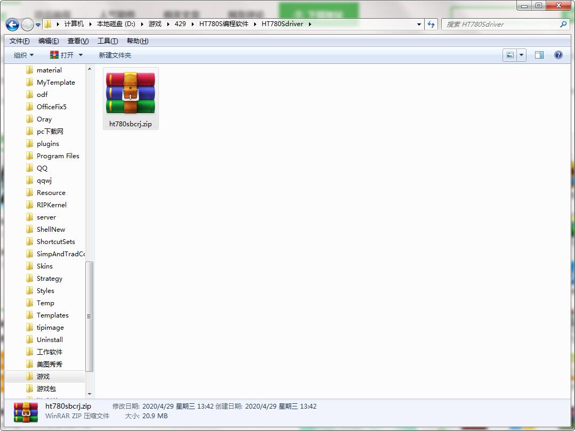Click 新建文件夹 button
Image resolution: width=575 pixels, height=431 pixels.
coord(115,55)
